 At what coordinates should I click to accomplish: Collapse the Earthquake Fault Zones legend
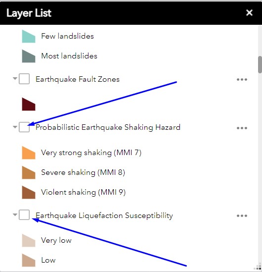(15, 79)
